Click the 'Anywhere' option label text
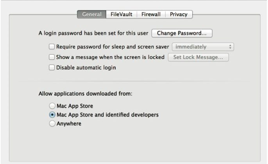Viewport: 268px width, 164px height. (69, 124)
